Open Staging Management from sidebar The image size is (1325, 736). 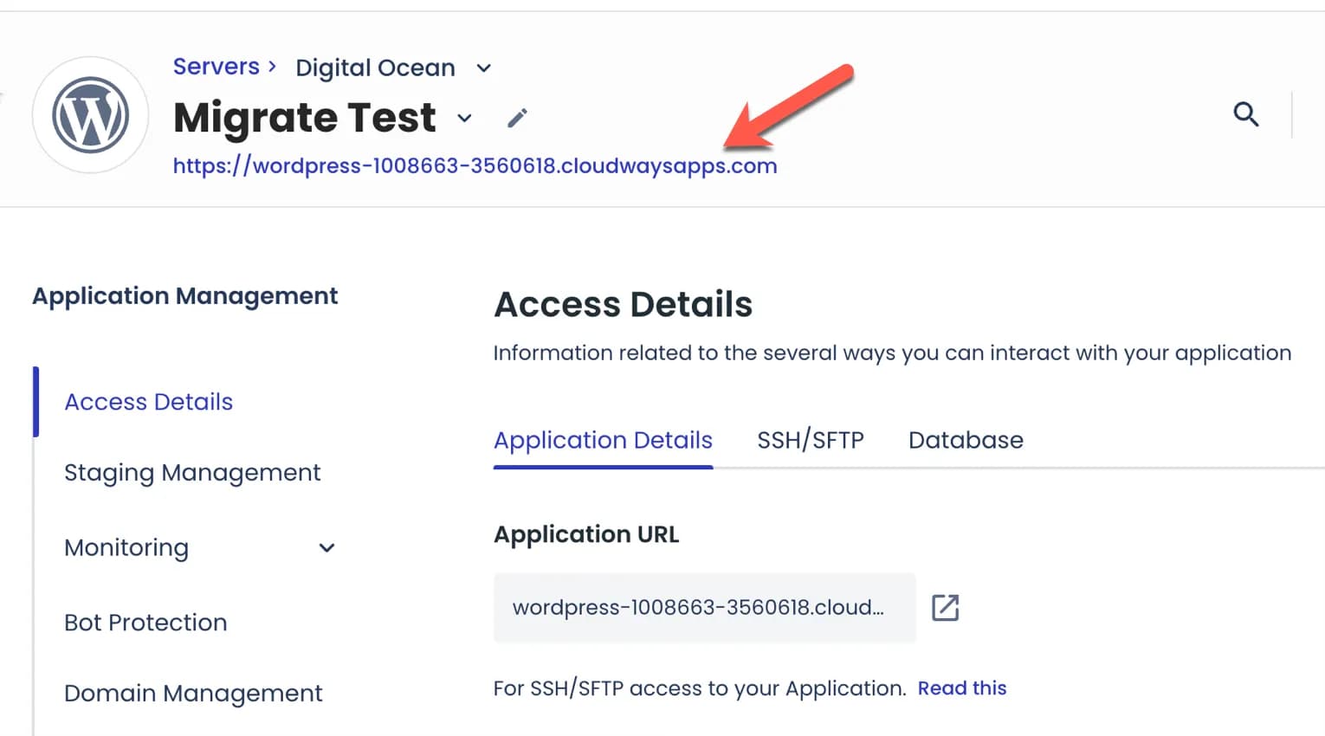(x=192, y=472)
